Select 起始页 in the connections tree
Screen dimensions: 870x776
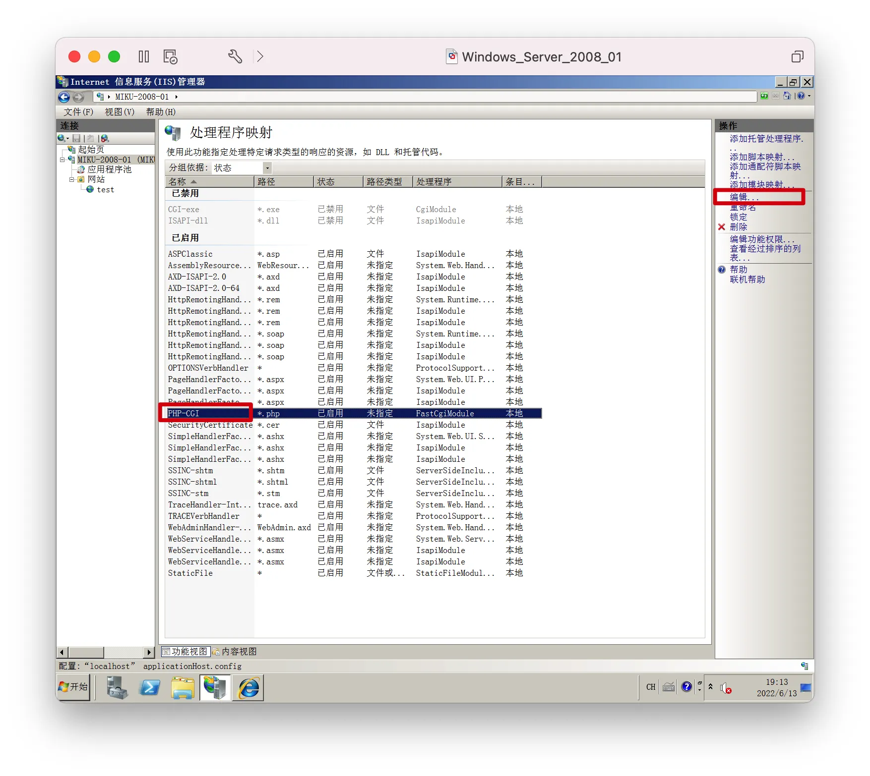(x=91, y=150)
